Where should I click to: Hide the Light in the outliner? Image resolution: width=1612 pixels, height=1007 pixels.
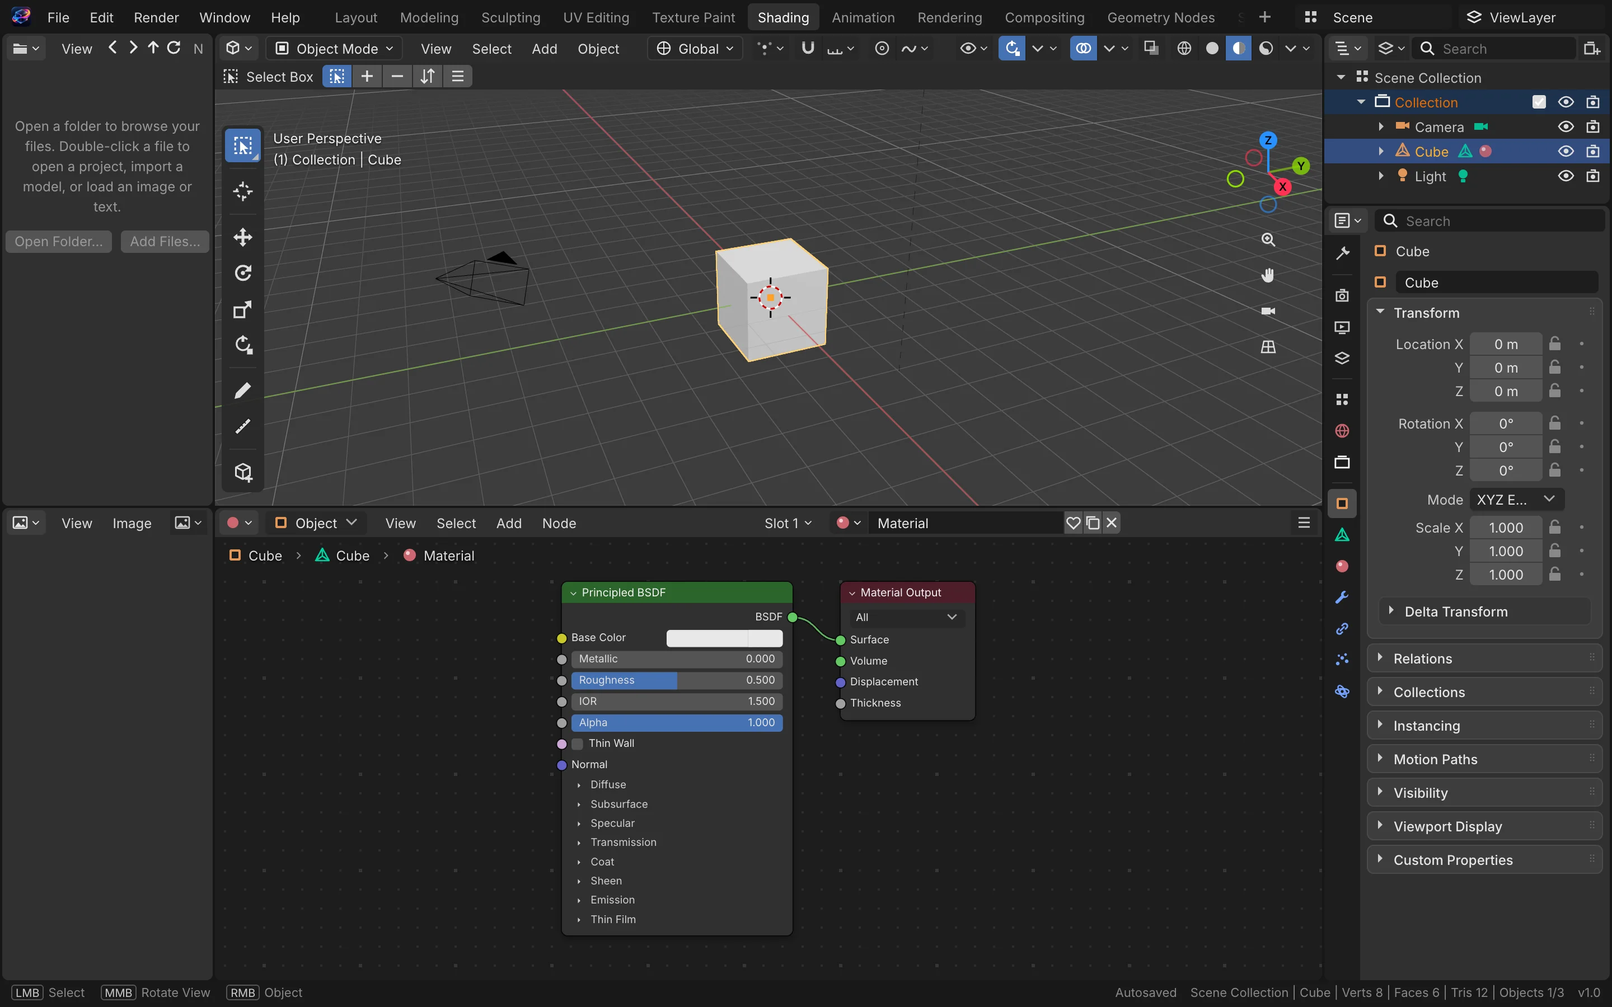click(1566, 176)
